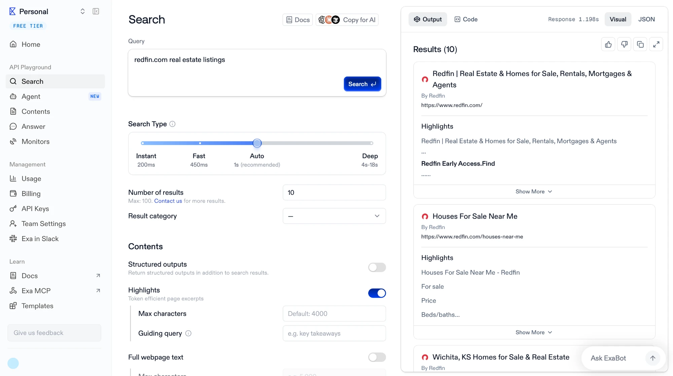Click the Answer chat bubble icon
Image resolution: width=673 pixels, height=376 pixels.
[x=13, y=126]
